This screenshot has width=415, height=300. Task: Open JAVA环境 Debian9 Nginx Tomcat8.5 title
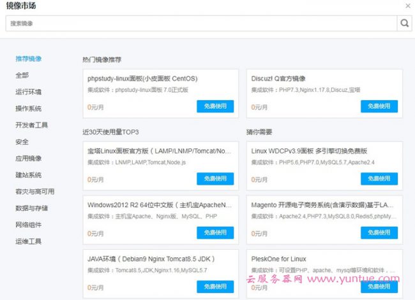click(151, 259)
